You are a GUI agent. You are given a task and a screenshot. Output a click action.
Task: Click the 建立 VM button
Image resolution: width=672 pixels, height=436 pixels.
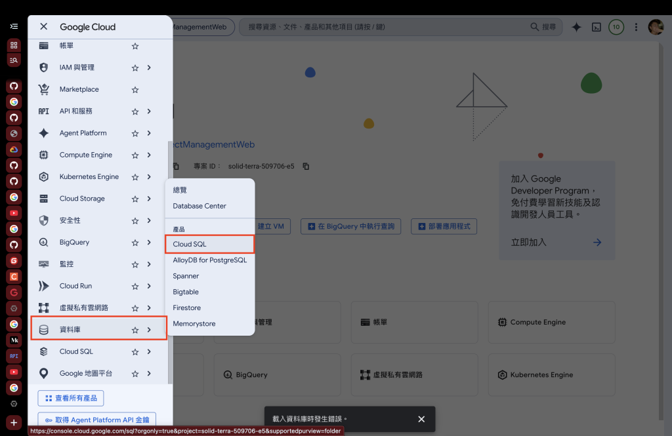coord(272,227)
